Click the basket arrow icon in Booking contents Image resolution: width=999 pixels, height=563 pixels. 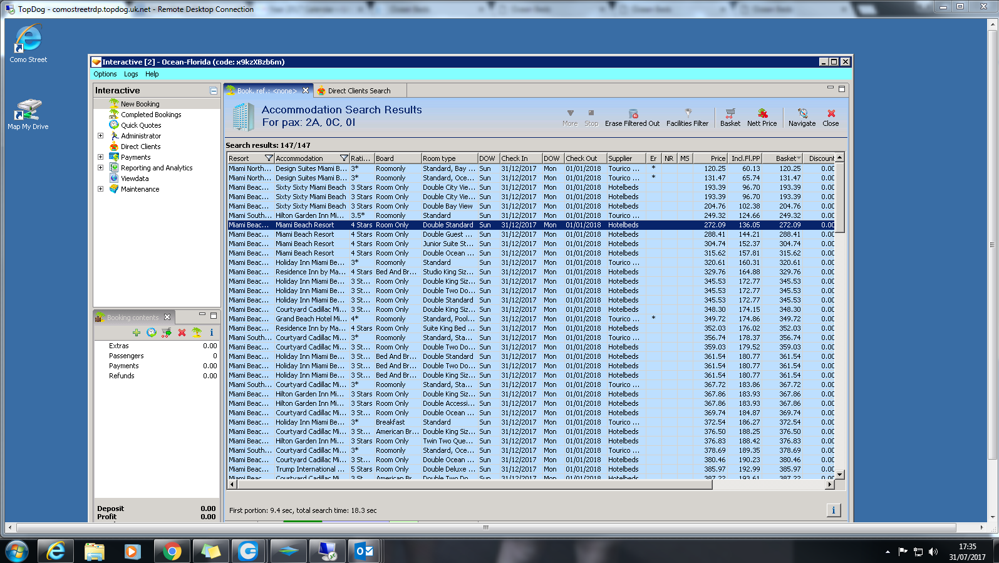[166, 333]
